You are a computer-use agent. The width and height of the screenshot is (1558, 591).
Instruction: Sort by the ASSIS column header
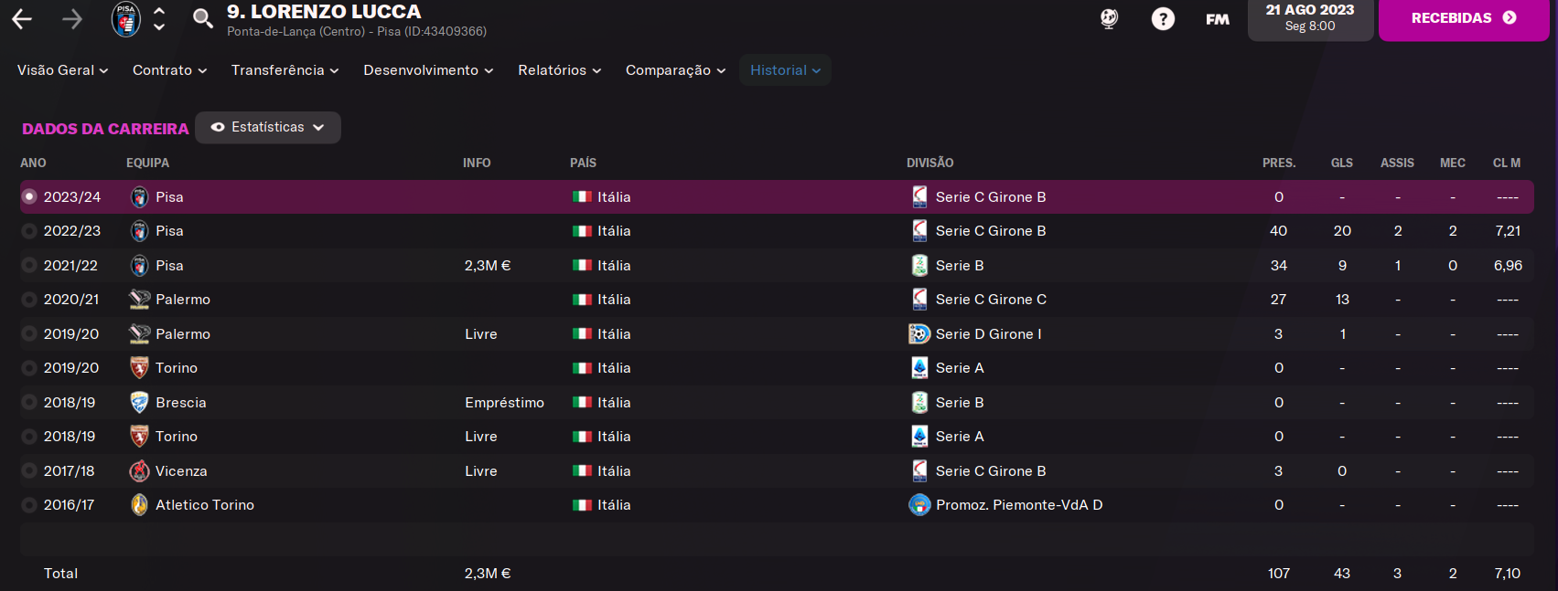1397,164
